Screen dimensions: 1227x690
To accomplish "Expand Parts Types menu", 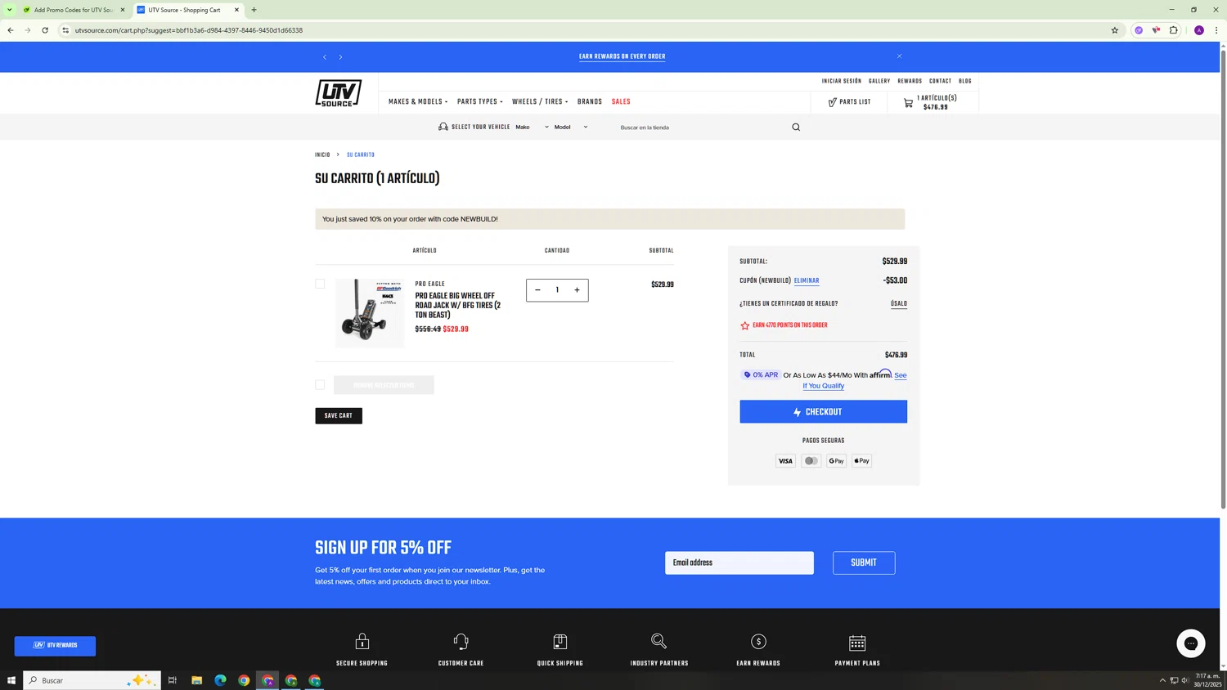I will pos(480,102).
